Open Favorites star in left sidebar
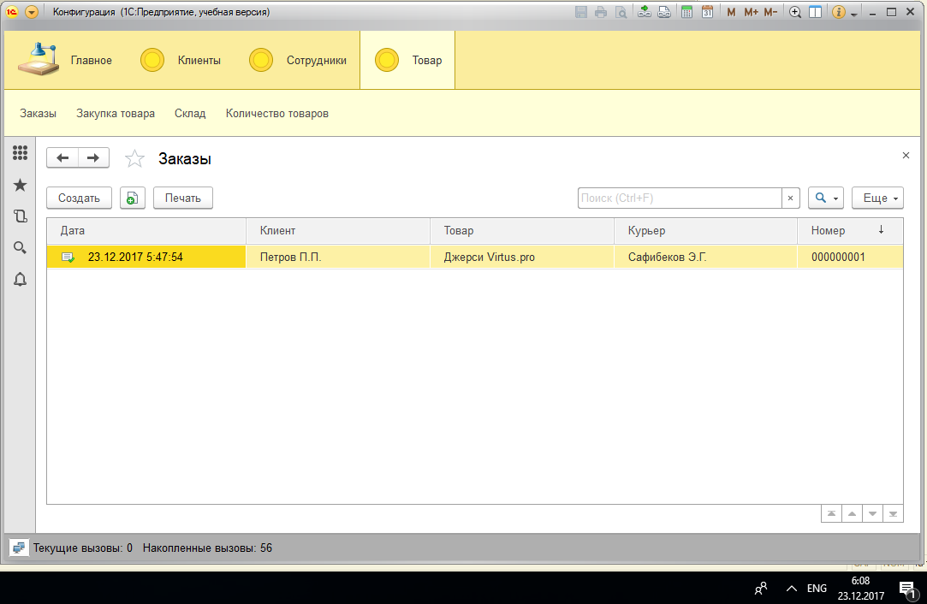Screen dimensions: 927x604 (x=20, y=185)
